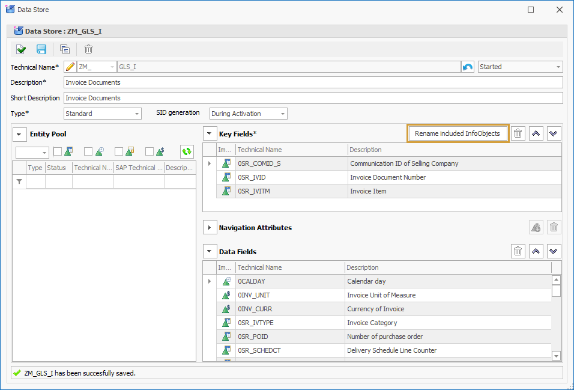The image size is (574, 390).
Task: Click the trash icon next to Rename included InfoObjects
Action: click(518, 133)
